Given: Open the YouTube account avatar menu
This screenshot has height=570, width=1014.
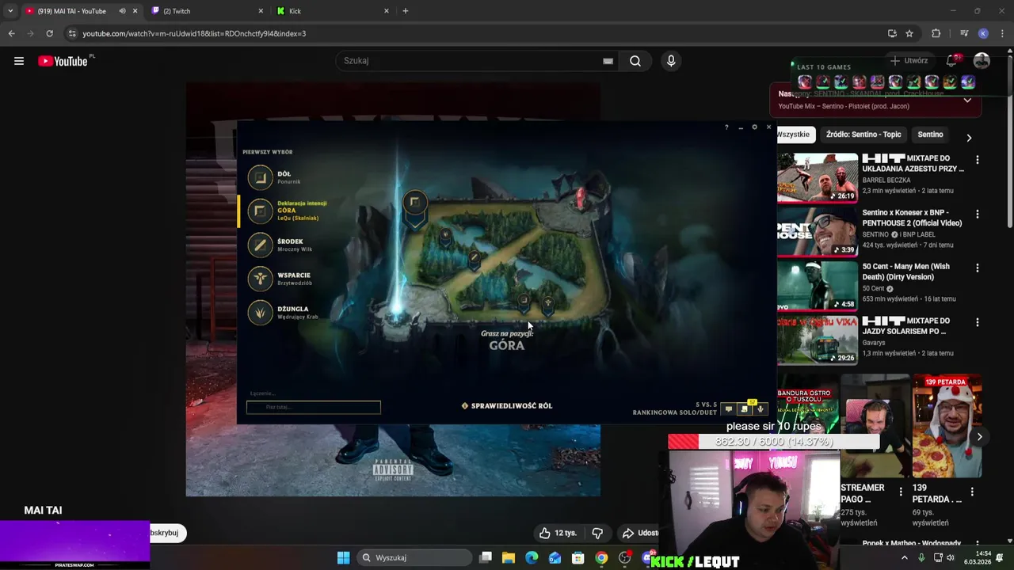Looking at the screenshot, I should point(982,61).
